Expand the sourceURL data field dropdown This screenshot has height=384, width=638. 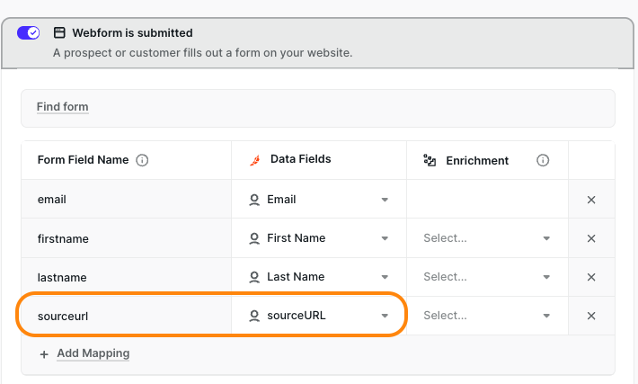(x=384, y=316)
